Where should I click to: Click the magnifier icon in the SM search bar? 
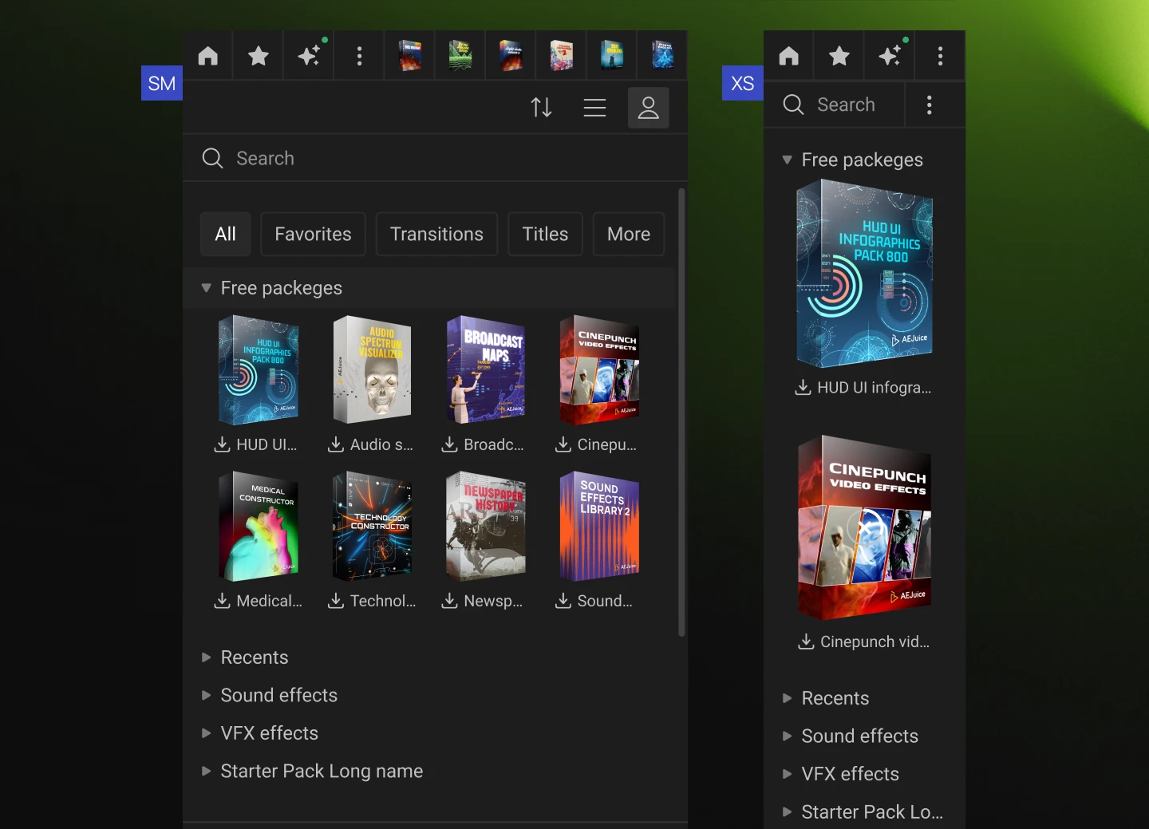(212, 158)
